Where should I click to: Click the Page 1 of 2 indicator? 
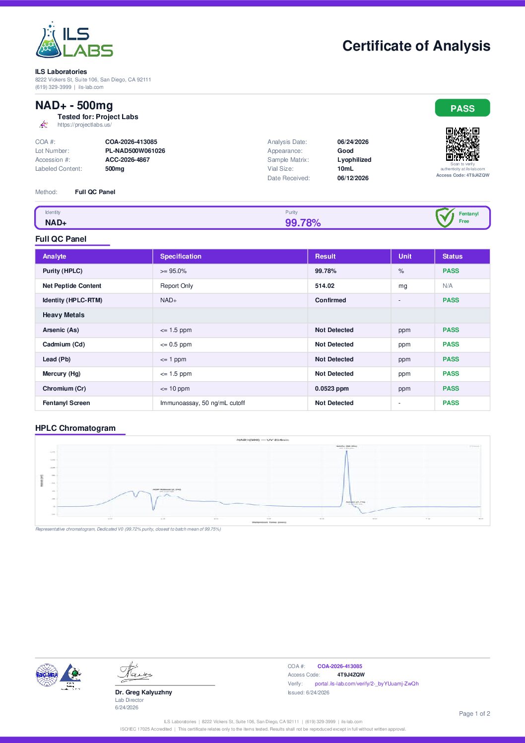pos(474,714)
